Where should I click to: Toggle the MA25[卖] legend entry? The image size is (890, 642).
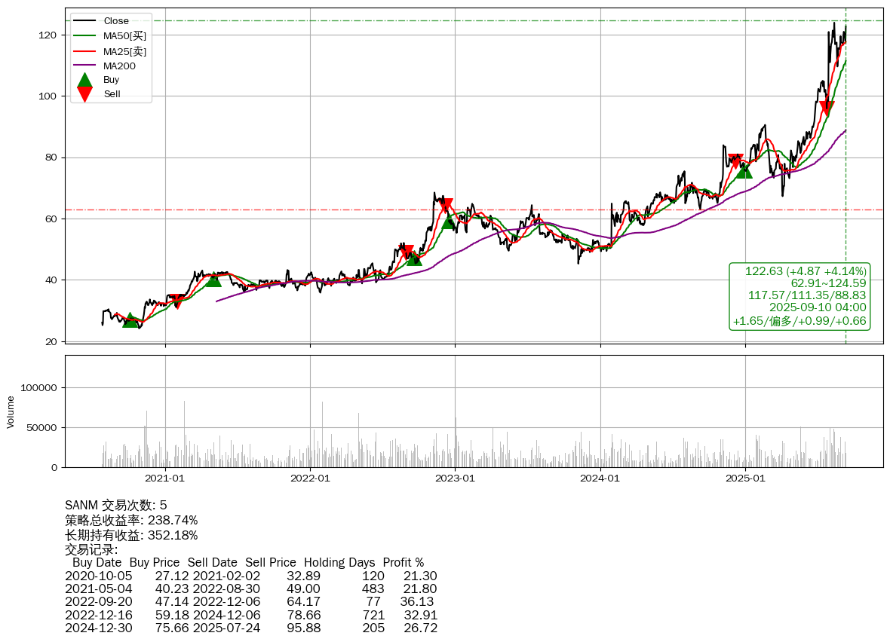tap(124, 51)
